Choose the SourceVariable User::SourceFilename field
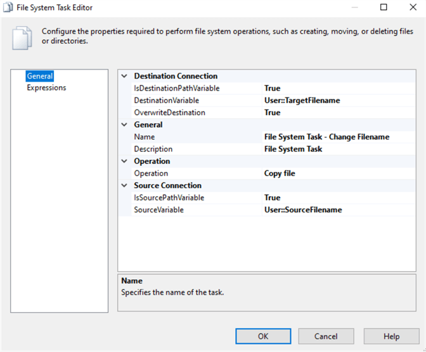This screenshot has height=352, width=426. point(339,210)
